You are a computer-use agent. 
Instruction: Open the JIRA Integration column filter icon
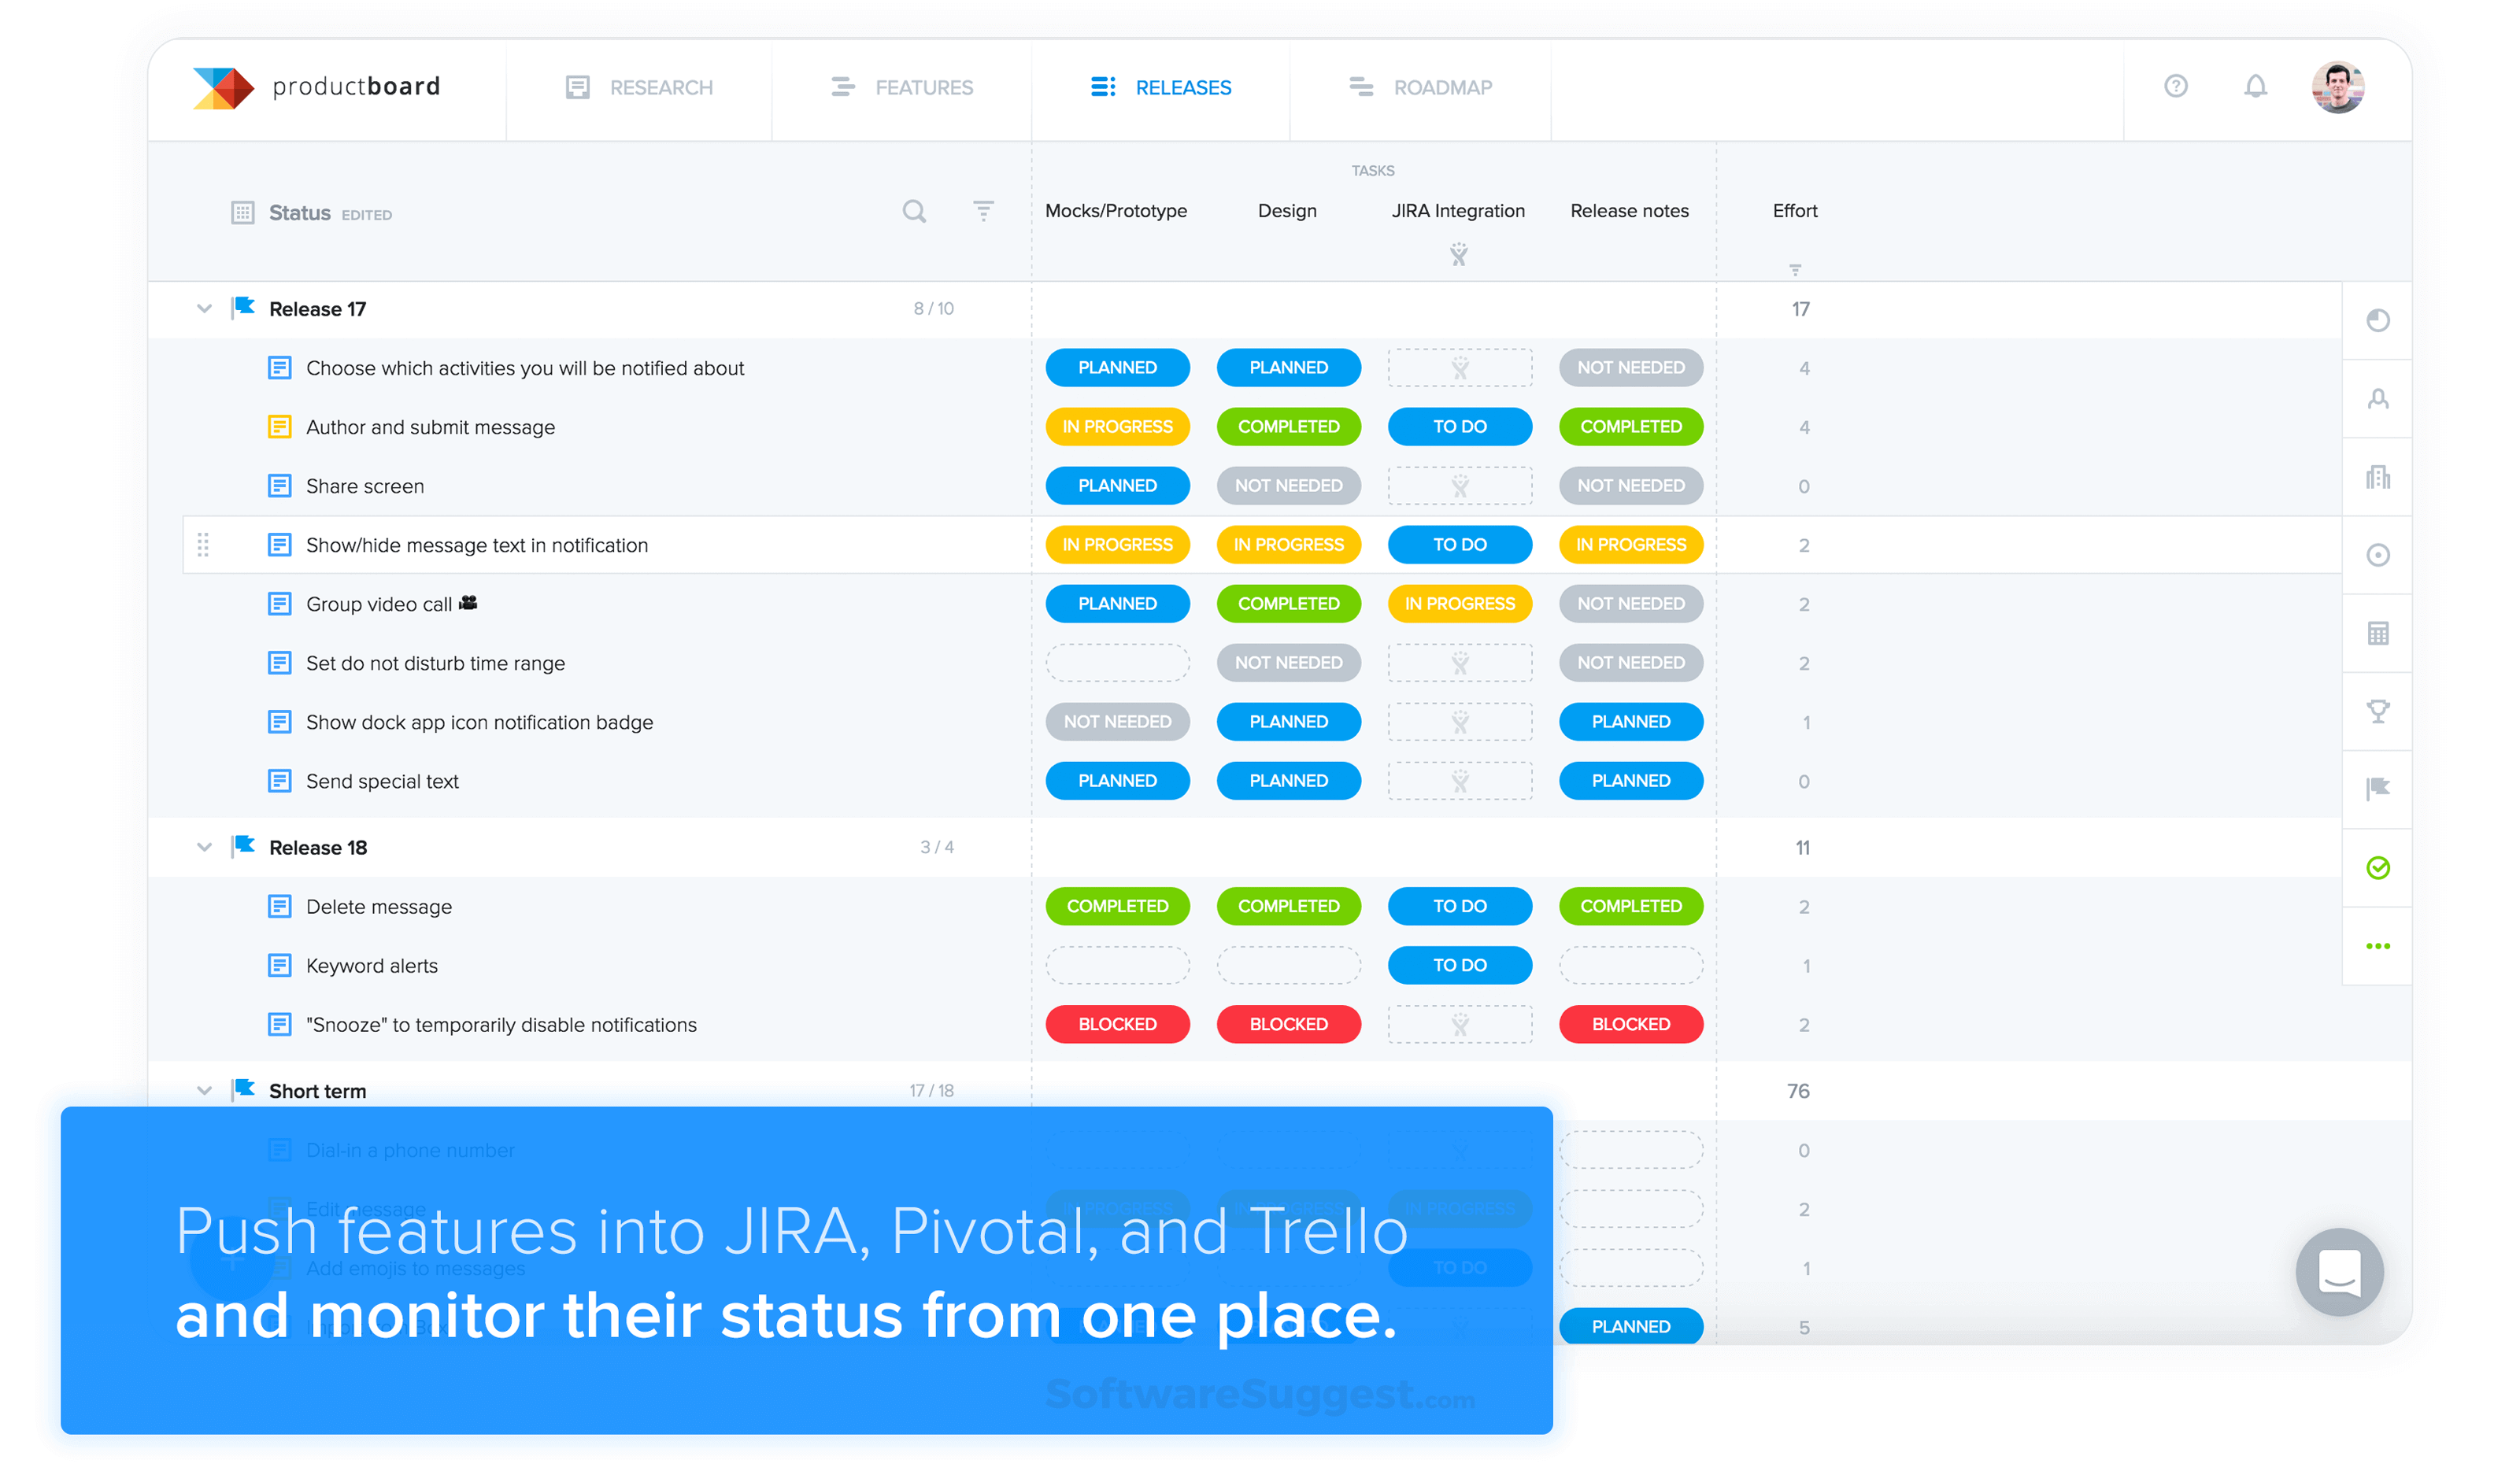(1459, 254)
